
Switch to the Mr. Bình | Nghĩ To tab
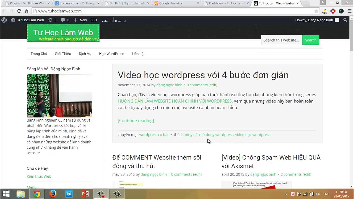(127, 3)
